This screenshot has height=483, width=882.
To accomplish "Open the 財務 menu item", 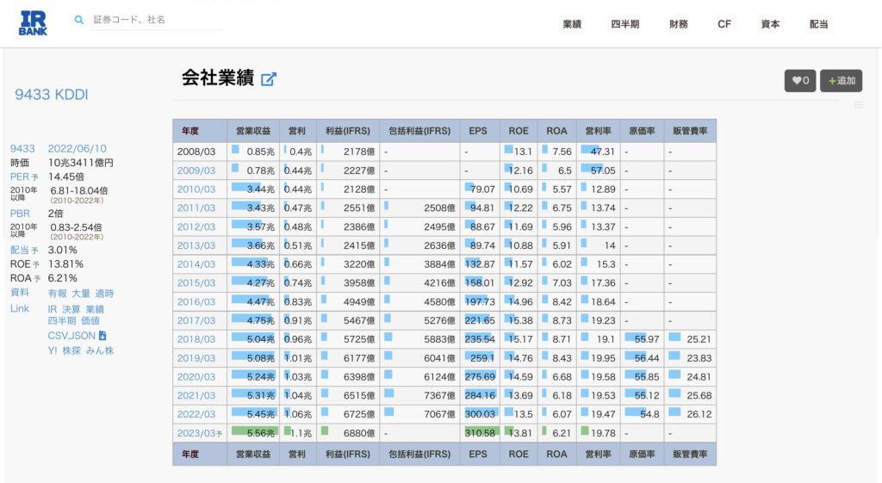I will coord(679,24).
